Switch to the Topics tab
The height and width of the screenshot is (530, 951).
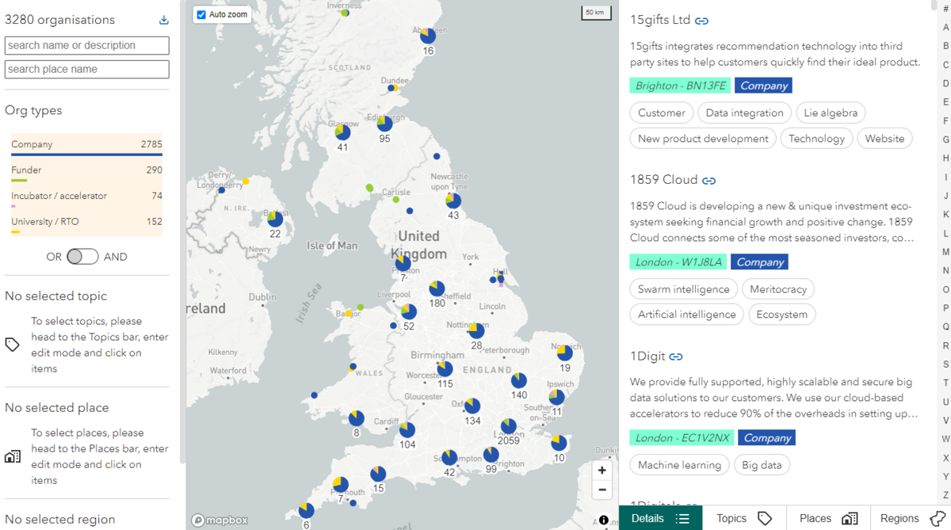point(744,518)
